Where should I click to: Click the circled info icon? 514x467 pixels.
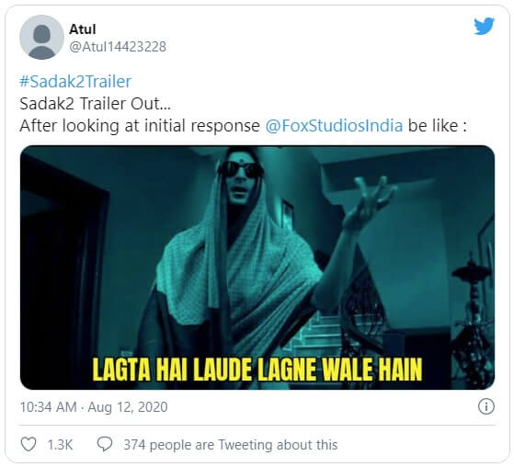pos(485,406)
